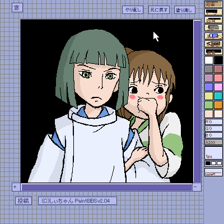The image size is (224, 224).
Task: Choose the 四角 rectangle tool
Action: [x=213, y=20]
